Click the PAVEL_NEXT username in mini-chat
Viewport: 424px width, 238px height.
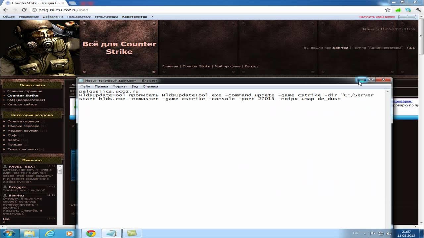click(22, 167)
